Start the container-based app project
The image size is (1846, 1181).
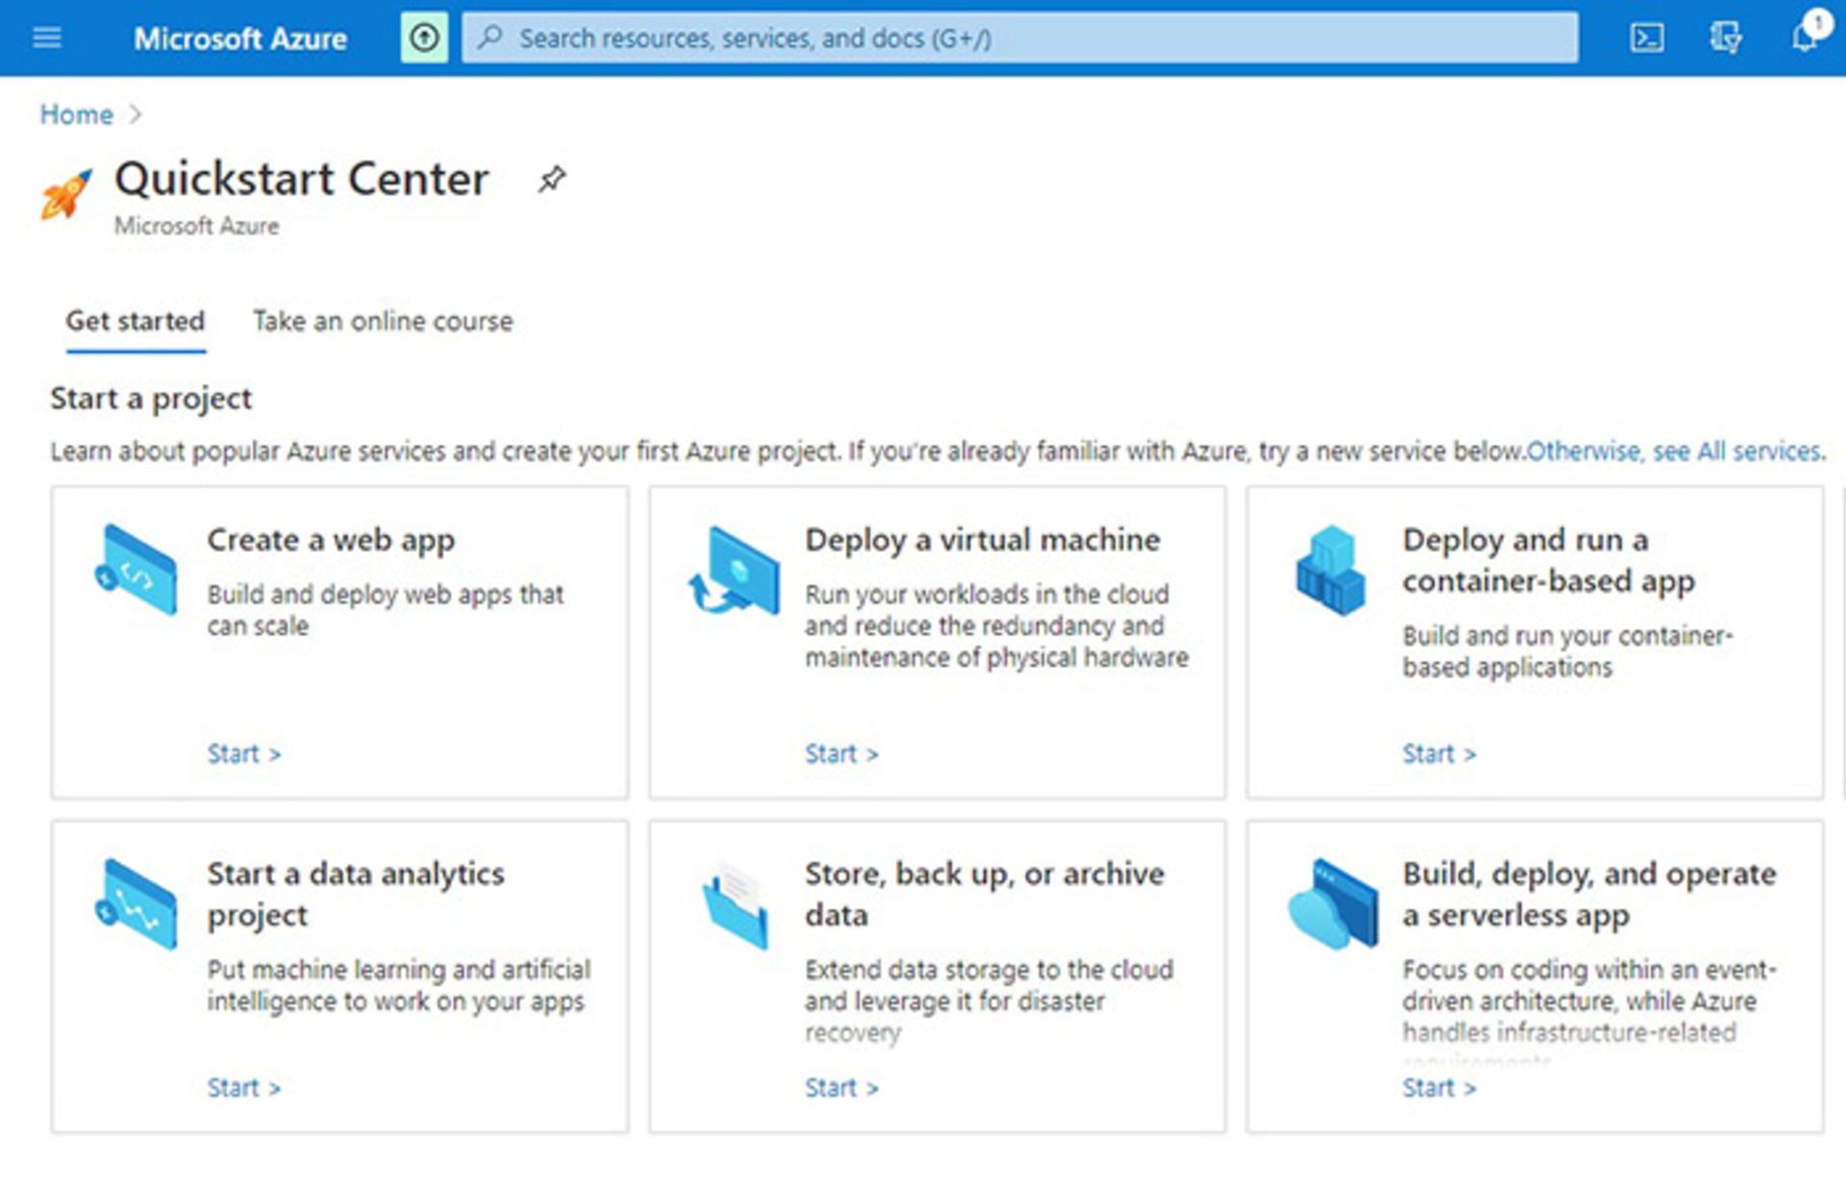pos(1439,754)
